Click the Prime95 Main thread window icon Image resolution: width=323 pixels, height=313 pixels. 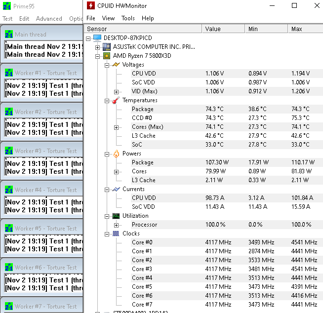9,34
